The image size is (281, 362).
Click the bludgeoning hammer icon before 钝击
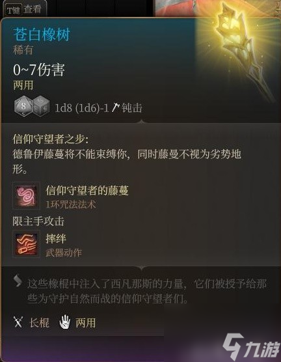pos(116,107)
